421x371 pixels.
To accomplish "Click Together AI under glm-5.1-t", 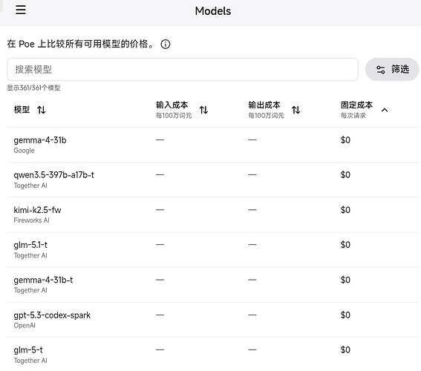I will point(30,255).
